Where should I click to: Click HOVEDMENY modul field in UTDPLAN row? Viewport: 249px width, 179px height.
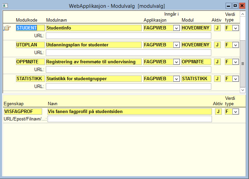(x=196, y=45)
